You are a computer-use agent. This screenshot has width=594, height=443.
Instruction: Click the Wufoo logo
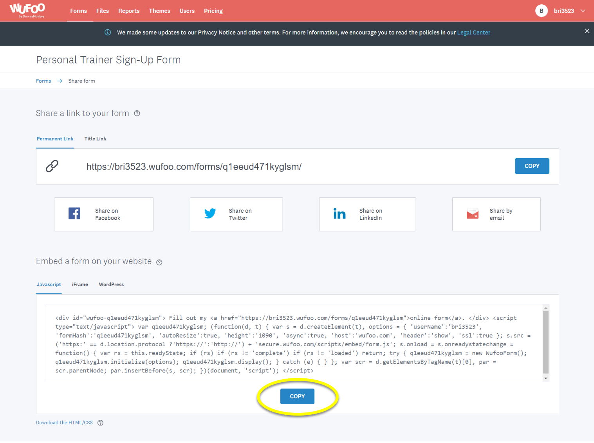(27, 10)
